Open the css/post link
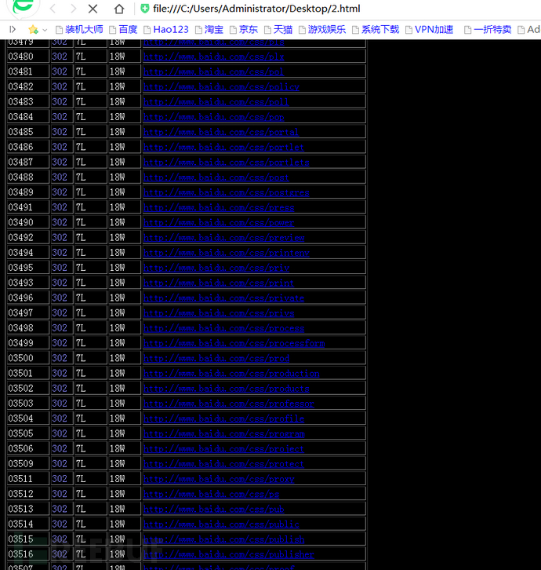The width and height of the screenshot is (541, 570). point(216,177)
